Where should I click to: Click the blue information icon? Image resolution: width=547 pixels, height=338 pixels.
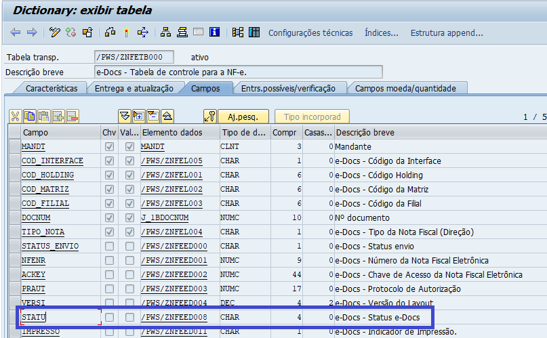215,33
